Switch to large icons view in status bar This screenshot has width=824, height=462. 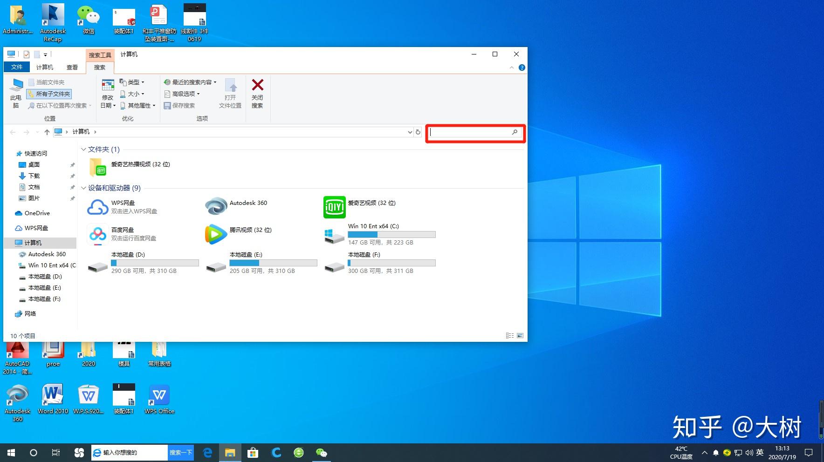click(520, 335)
